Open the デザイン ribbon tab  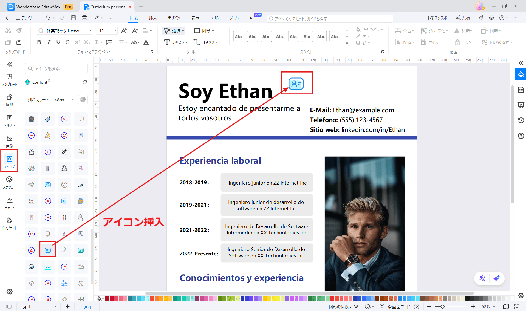(x=174, y=18)
